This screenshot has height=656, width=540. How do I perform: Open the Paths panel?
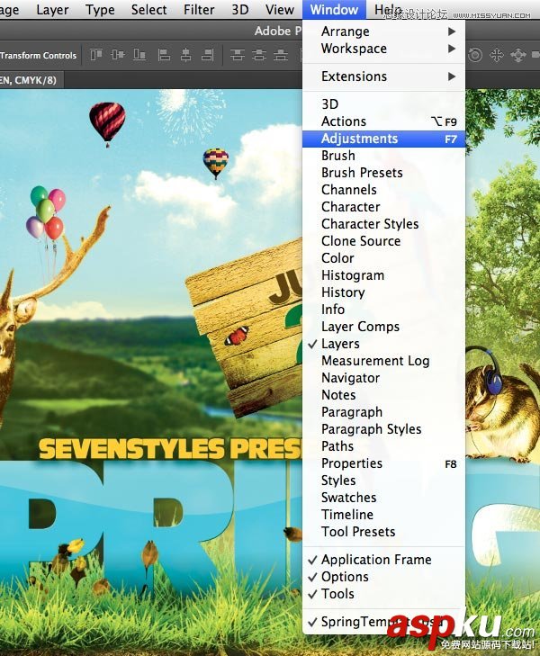(383, 446)
